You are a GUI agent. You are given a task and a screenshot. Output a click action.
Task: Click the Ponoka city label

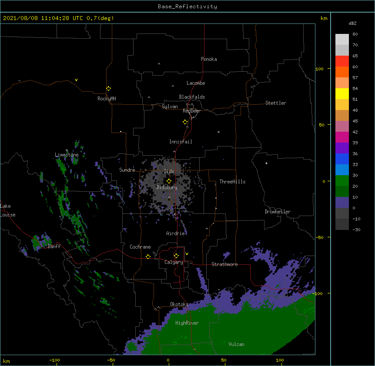click(209, 59)
